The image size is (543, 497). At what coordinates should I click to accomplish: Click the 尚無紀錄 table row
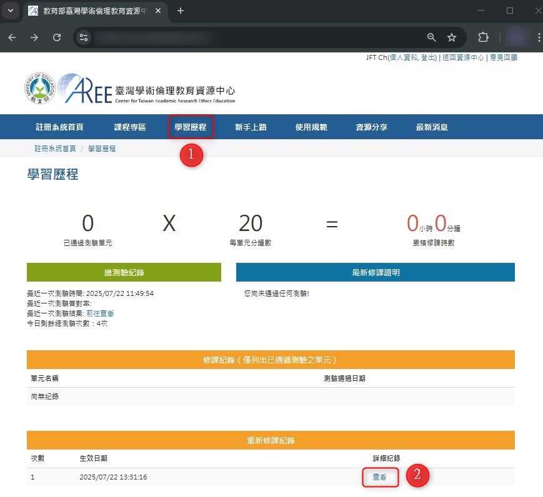pos(271,396)
